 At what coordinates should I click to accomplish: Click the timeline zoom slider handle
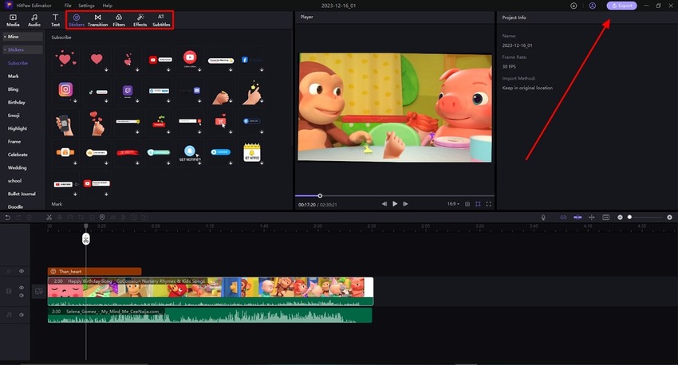[x=629, y=217]
